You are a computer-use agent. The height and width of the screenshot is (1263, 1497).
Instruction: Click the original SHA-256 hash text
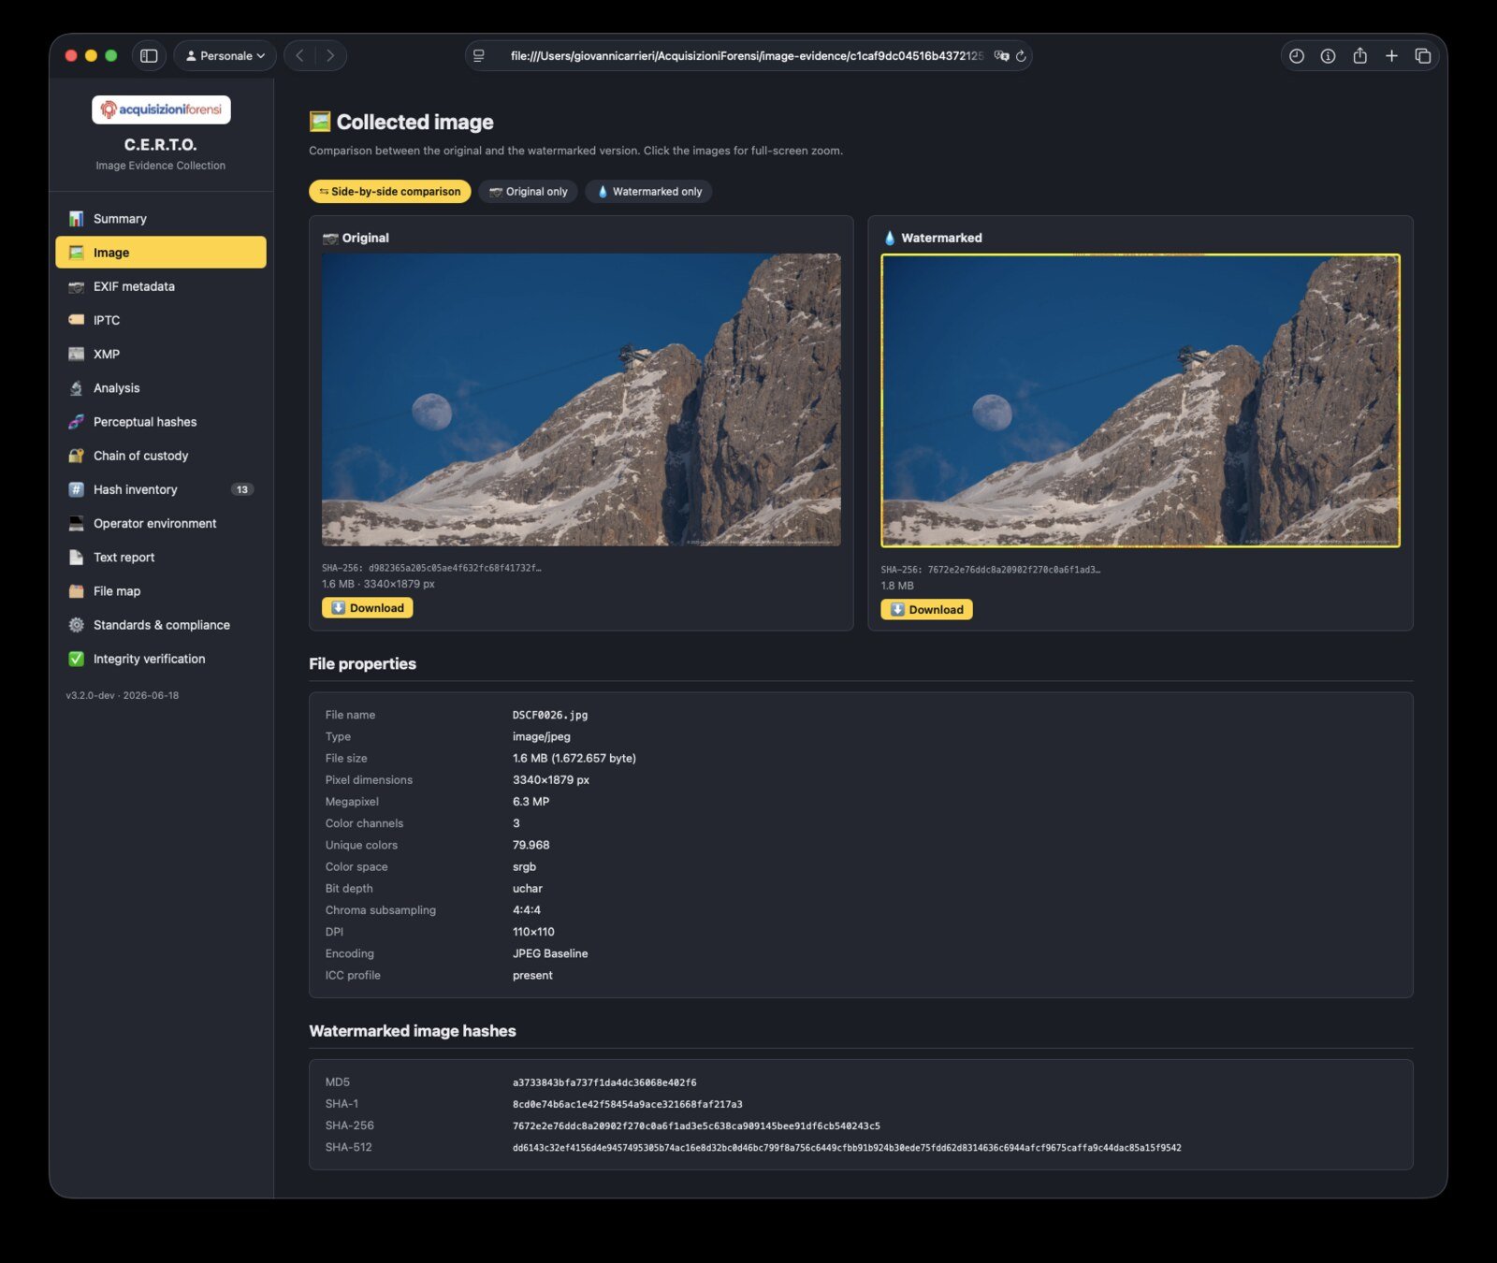tap(431, 568)
